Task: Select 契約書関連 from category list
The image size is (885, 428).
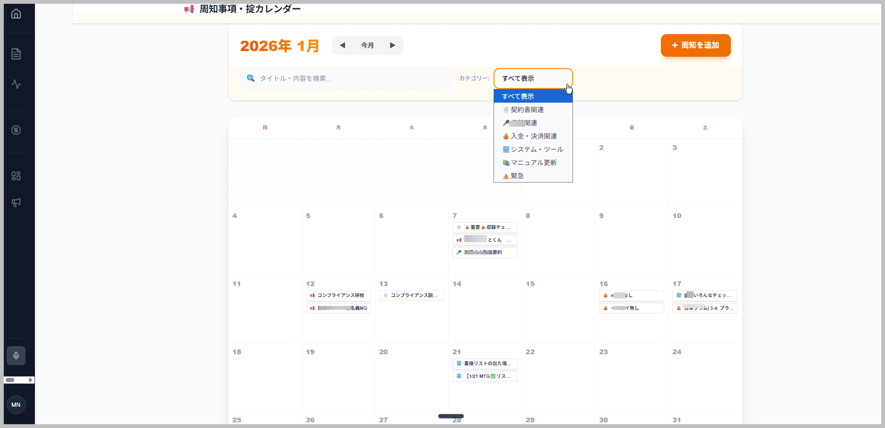Action: [527, 110]
